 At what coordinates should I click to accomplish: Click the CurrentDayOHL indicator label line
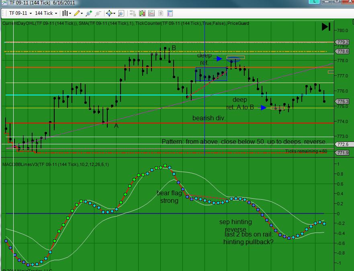pos(125,23)
